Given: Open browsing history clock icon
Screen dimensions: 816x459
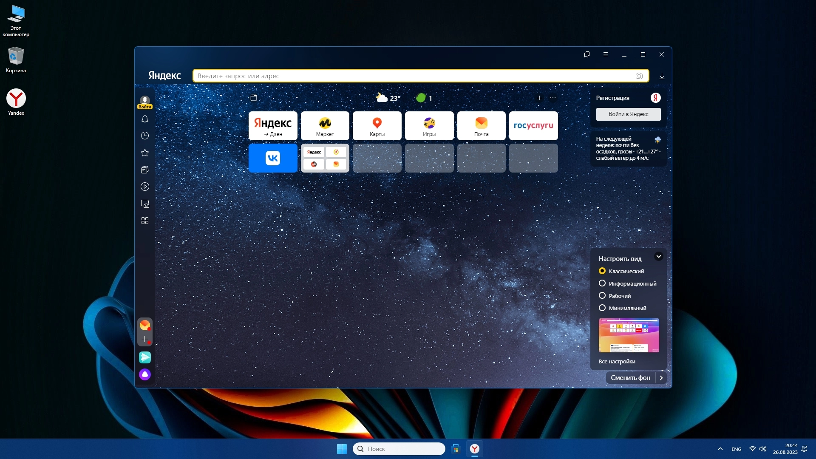Looking at the screenshot, I should pyautogui.click(x=145, y=136).
